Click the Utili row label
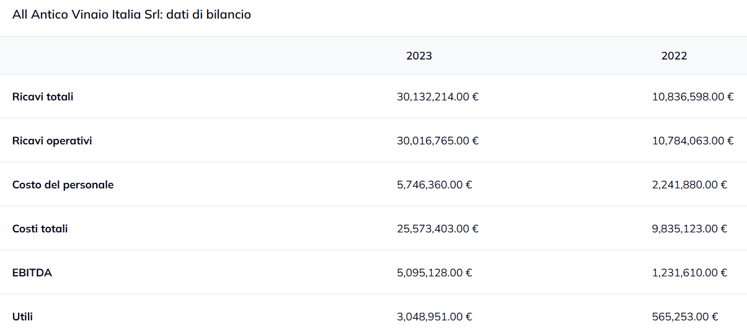Image resolution: width=747 pixels, height=334 pixels. coord(23,317)
